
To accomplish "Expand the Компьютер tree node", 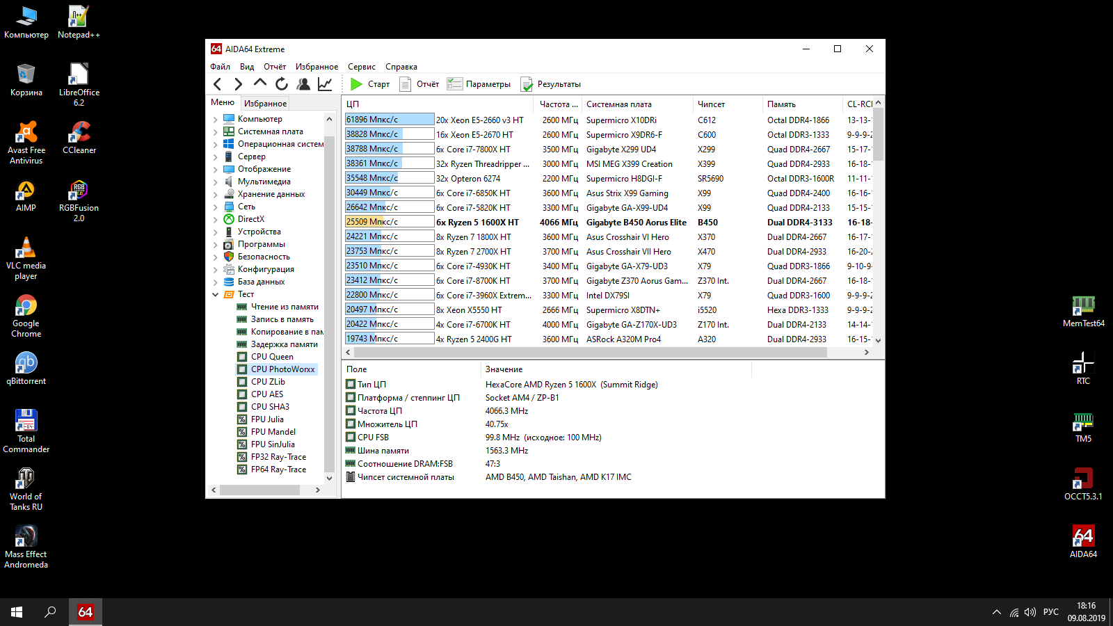I will click(216, 119).
